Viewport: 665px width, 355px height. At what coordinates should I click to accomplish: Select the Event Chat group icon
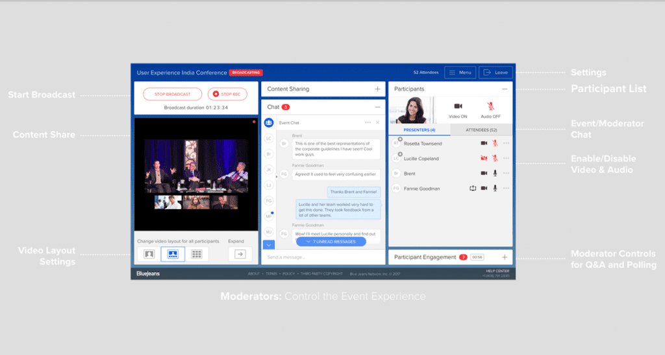pyautogui.click(x=269, y=122)
